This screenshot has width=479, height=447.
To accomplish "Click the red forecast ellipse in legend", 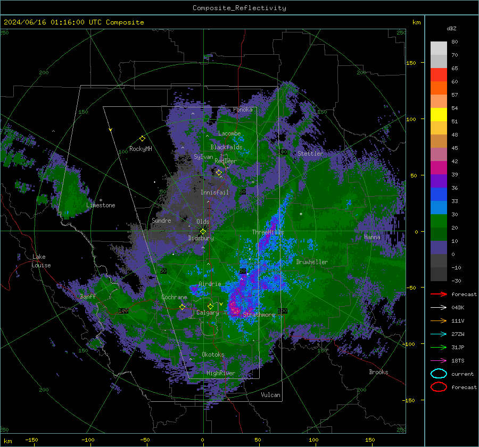I will tap(439, 387).
